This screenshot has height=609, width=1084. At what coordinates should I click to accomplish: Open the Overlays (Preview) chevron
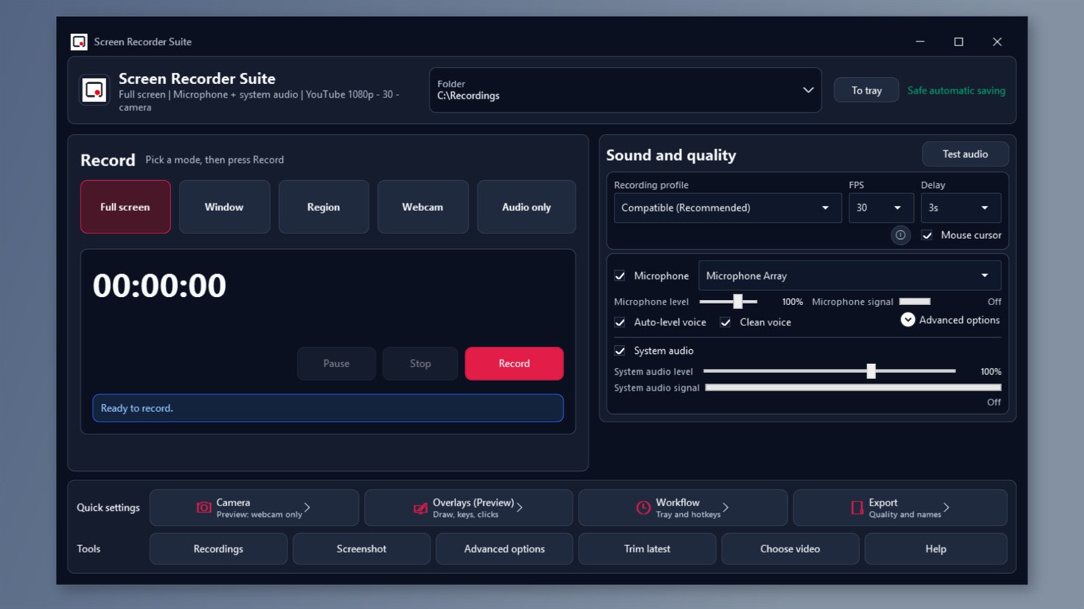tap(520, 507)
